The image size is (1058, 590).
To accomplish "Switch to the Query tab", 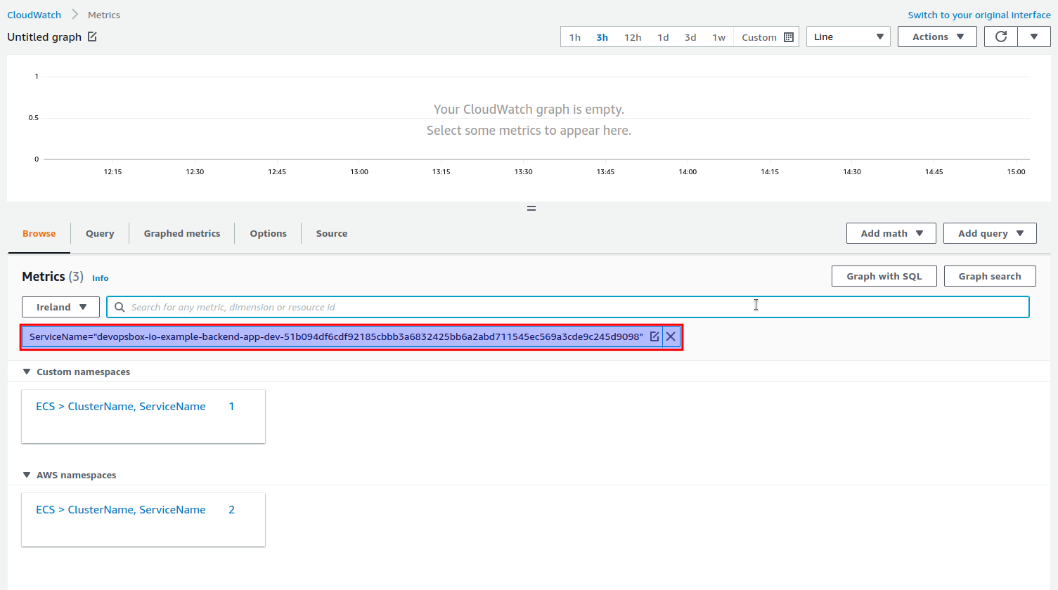I will point(99,233).
